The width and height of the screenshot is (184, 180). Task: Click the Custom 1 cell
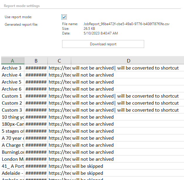coord(12,96)
